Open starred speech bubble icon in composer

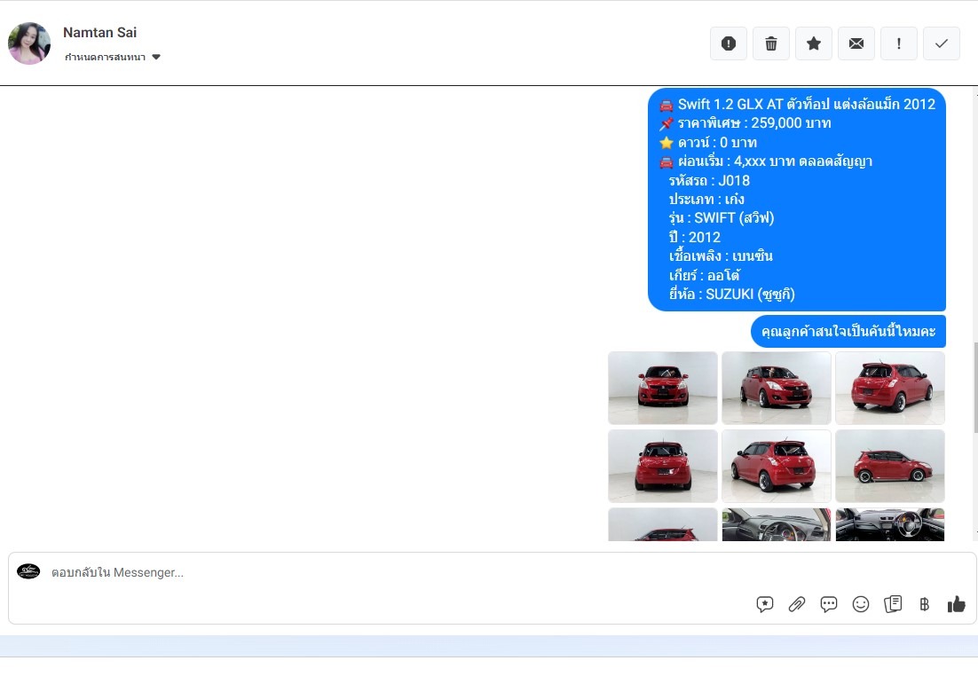[x=765, y=604]
